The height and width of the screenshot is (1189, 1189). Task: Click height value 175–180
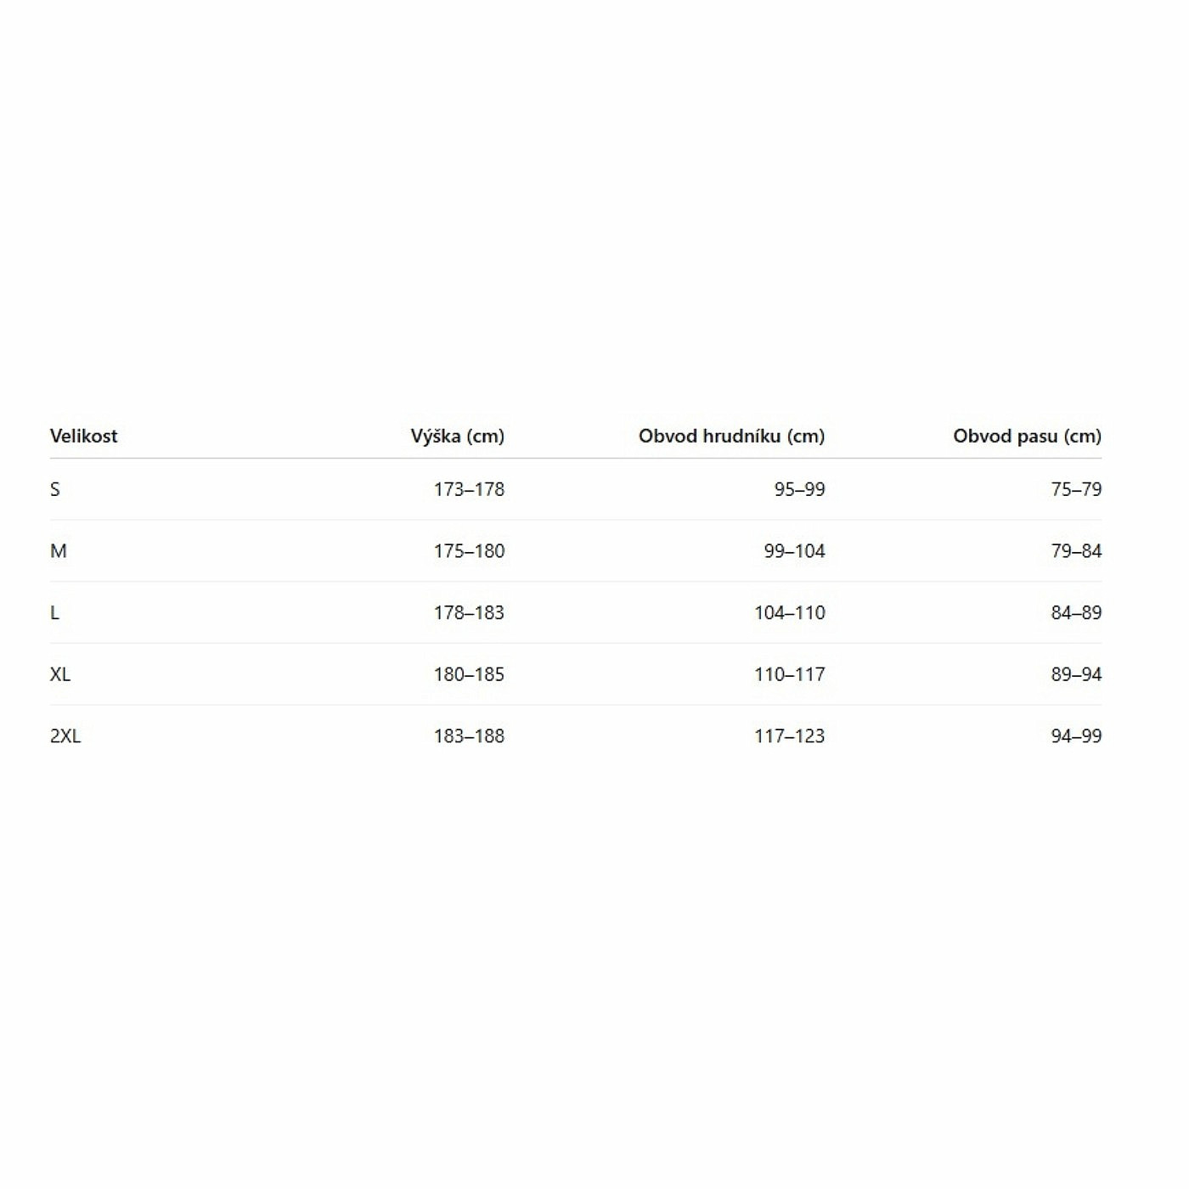coord(469,551)
